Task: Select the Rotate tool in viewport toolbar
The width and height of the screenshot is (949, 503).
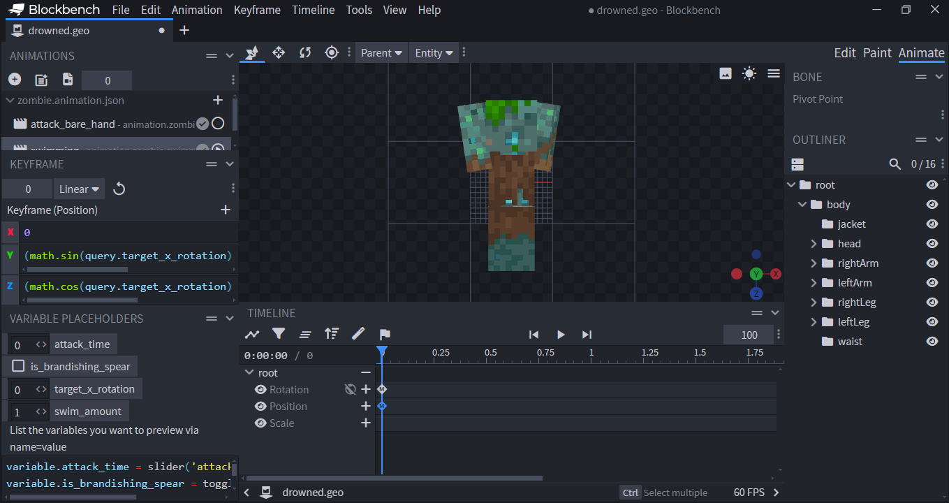Action: coord(305,52)
